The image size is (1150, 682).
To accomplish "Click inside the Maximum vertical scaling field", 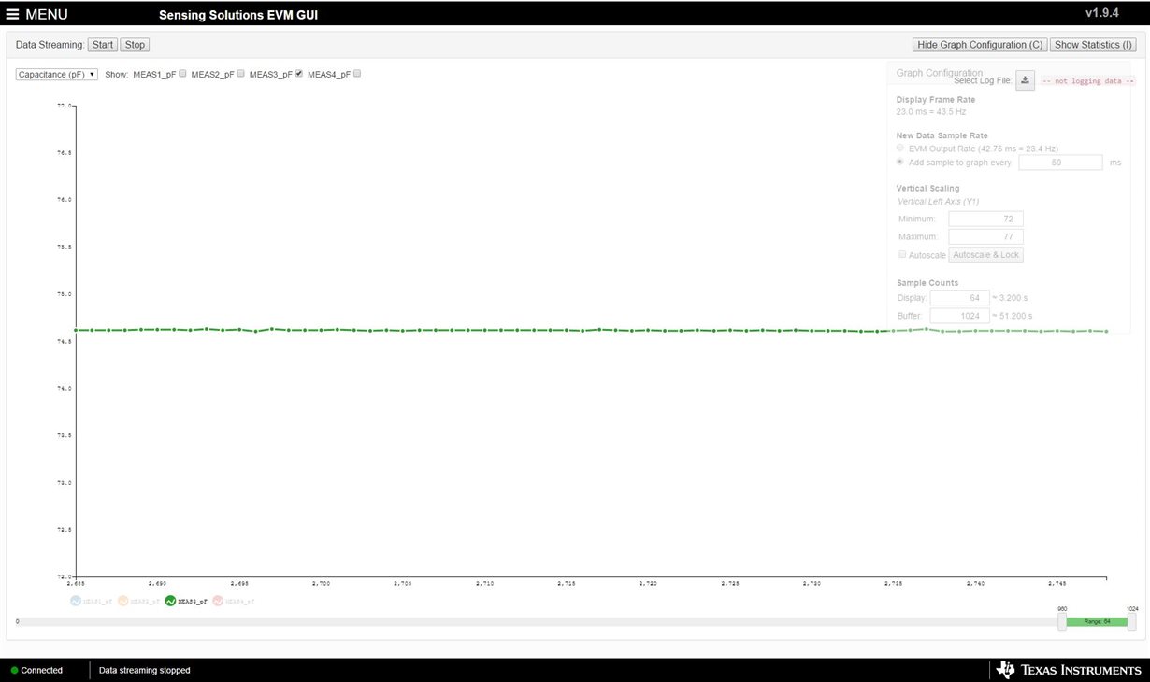I will pyautogui.click(x=986, y=235).
